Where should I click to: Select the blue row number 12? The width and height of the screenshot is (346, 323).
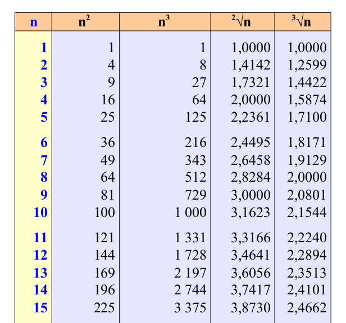coord(40,255)
